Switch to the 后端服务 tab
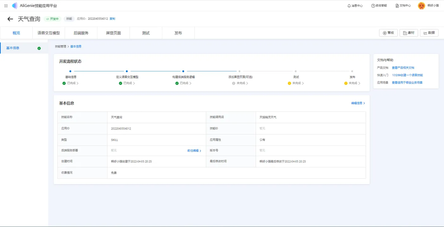Screen dimensions: 444x227 click(x=81, y=33)
